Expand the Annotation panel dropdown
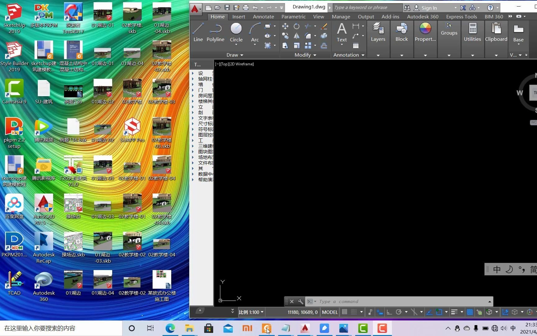The image size is (537, 336). click(349, 55)
